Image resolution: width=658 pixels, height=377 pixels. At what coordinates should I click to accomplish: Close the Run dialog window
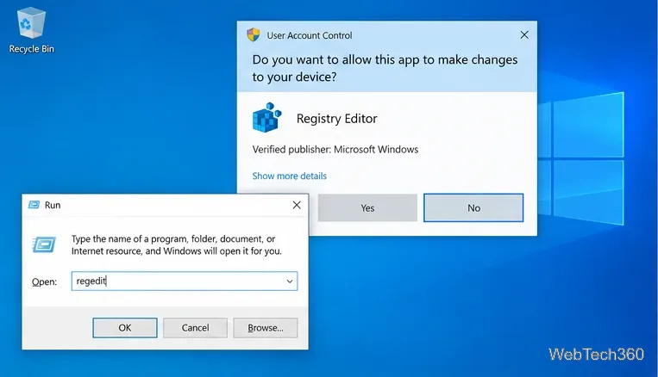click(x=297, y=205)
